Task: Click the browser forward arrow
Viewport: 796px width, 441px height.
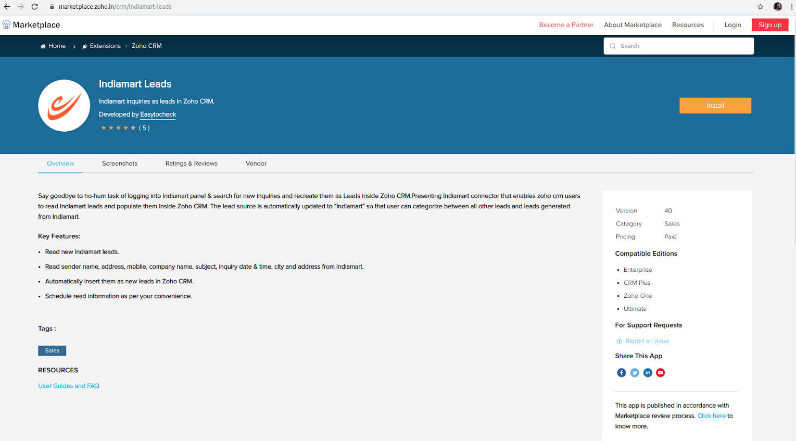Action: coord(21,7)
